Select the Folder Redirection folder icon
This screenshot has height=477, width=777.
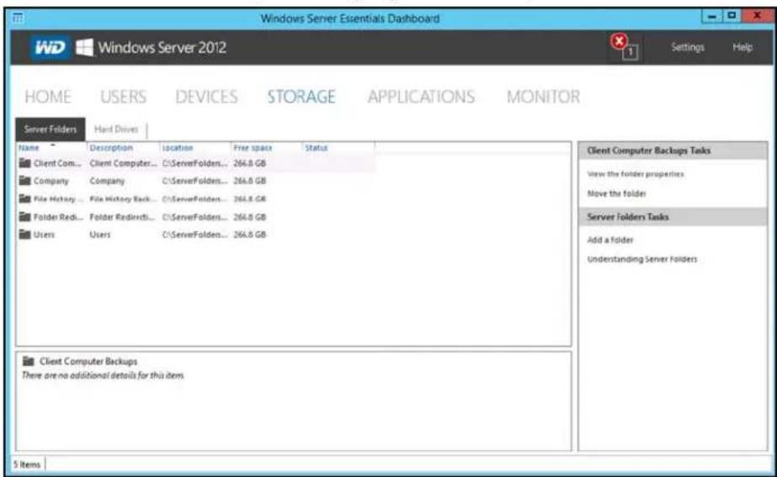click(24, 216)
